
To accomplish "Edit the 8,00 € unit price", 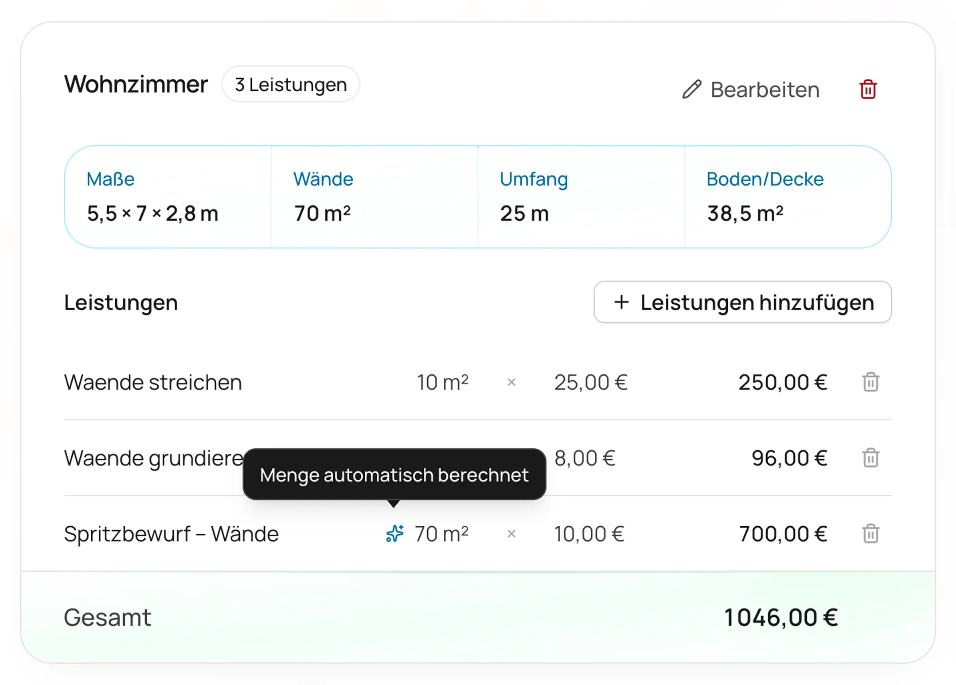I will coord(585,458).
